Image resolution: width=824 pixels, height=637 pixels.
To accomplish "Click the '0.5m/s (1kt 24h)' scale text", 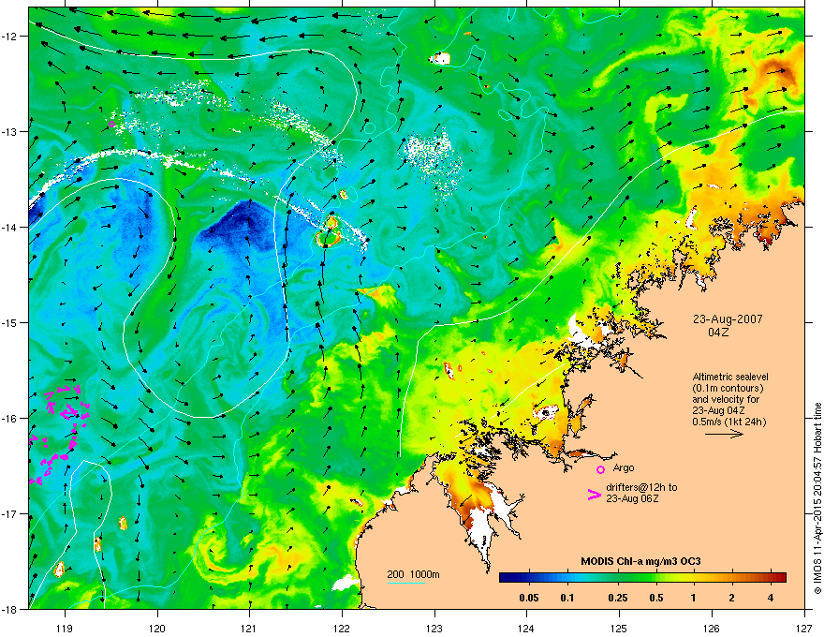I will click(728, 422).
